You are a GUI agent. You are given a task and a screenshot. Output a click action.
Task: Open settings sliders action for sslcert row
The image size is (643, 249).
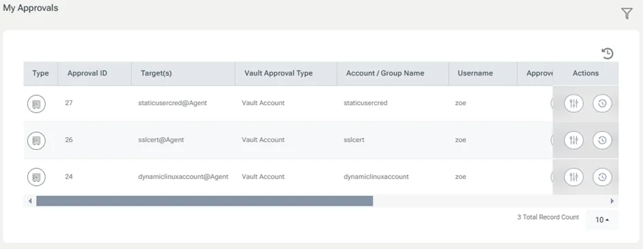pyautogui.click(x=574, y=140)
